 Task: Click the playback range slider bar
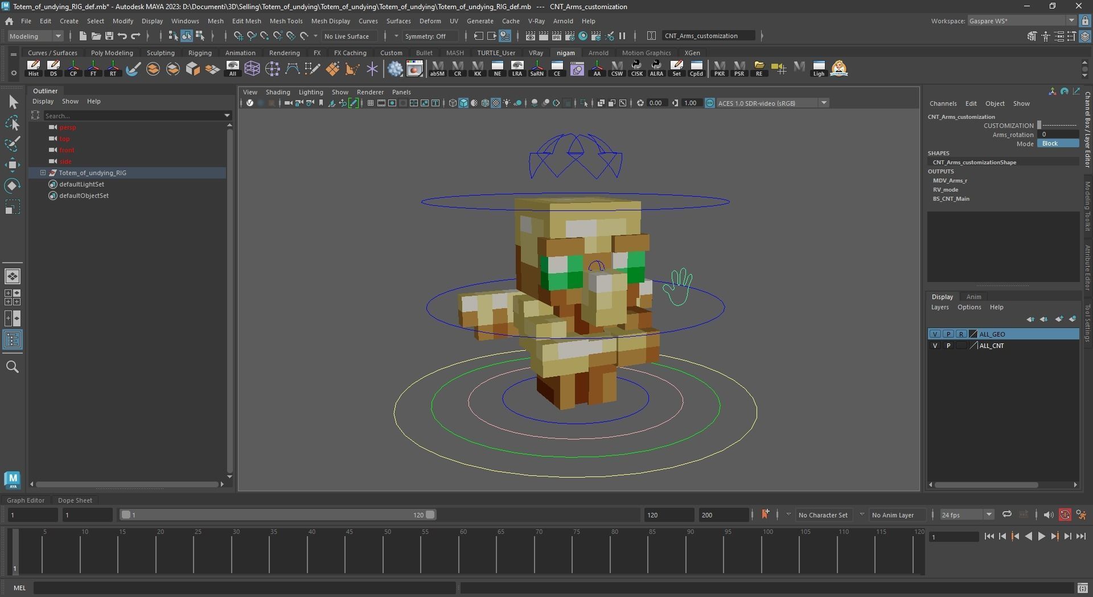[x=278, y=515]
